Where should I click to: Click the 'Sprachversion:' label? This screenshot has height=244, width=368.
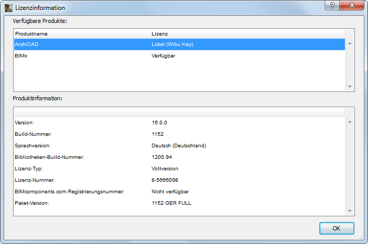(x=32, y=146)
